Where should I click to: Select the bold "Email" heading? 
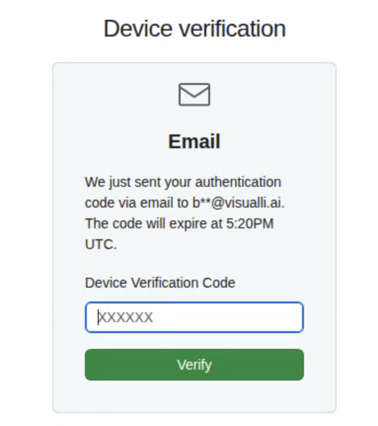click(194, 142)
